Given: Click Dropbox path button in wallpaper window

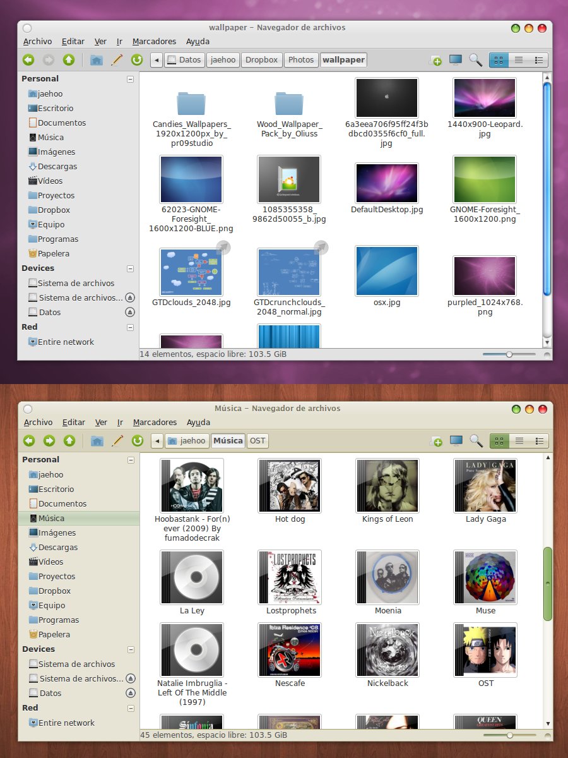Looking at the screenshot, I should [x=261, y=60].
